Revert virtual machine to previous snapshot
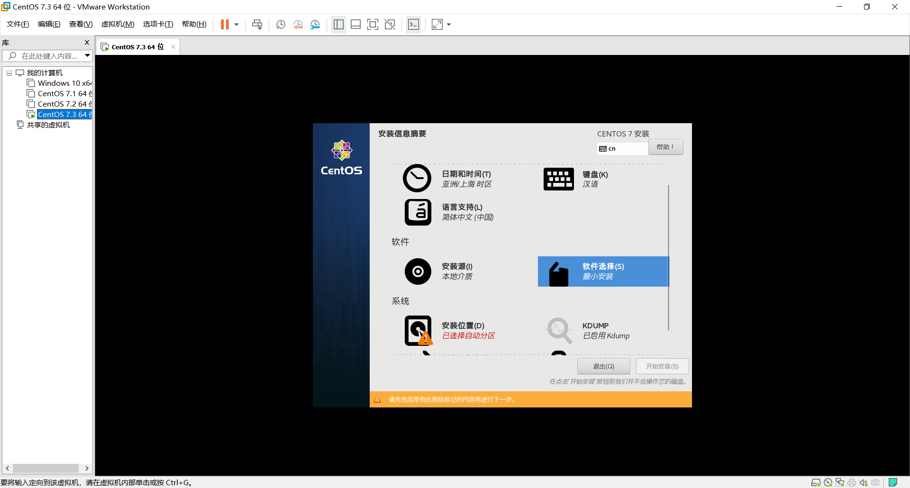Viewport: 910px width, 488px height. (298, 25)
